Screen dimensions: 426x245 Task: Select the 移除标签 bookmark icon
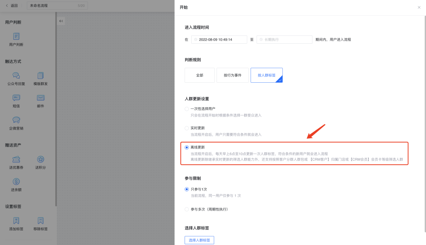coord(41,221)
